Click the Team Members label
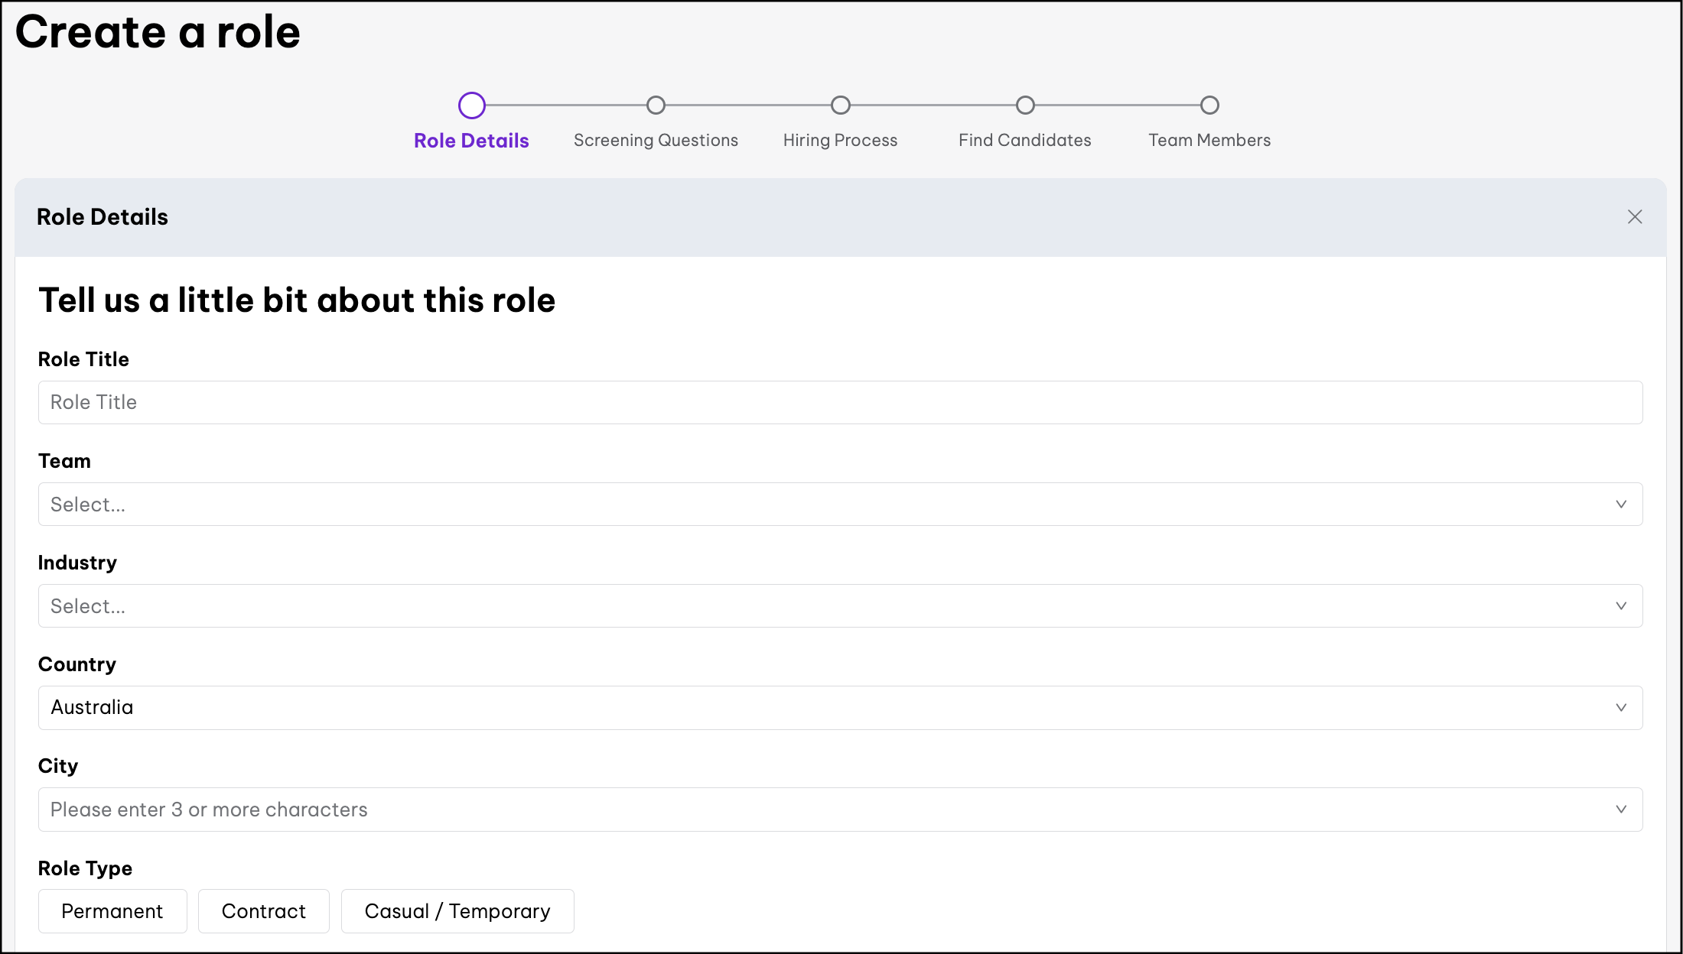 pyautogui.click(x=1209, y=141)
